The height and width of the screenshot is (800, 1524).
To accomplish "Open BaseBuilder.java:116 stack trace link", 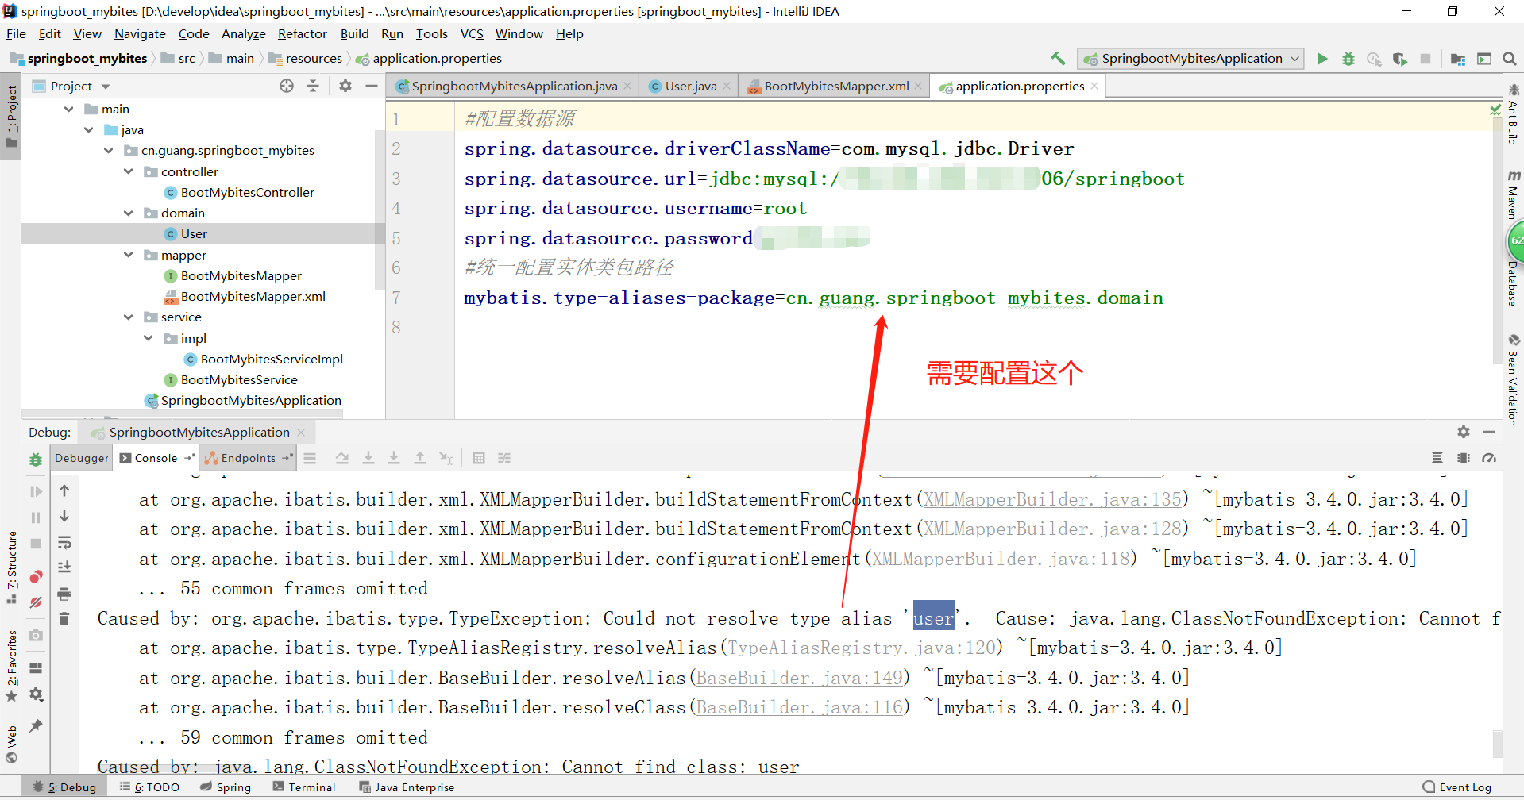I will [x=801, y=707].
